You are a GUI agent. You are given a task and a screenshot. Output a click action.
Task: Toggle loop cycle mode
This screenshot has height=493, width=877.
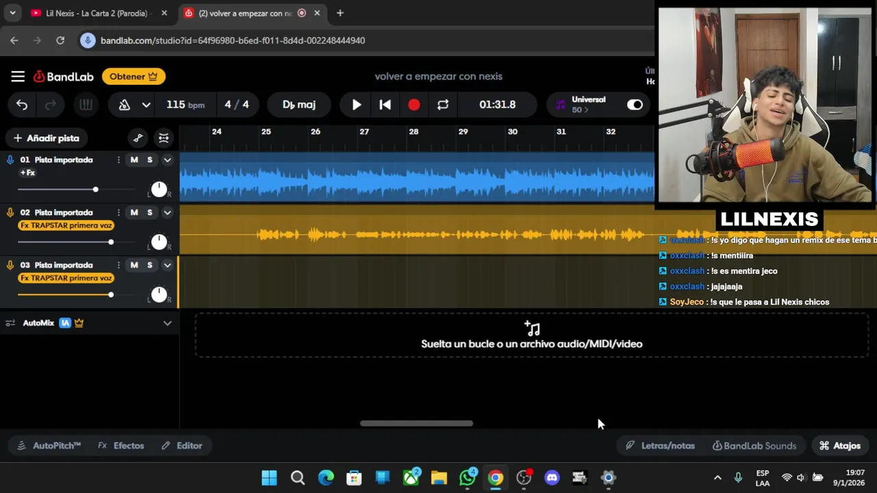pos(443,105)
